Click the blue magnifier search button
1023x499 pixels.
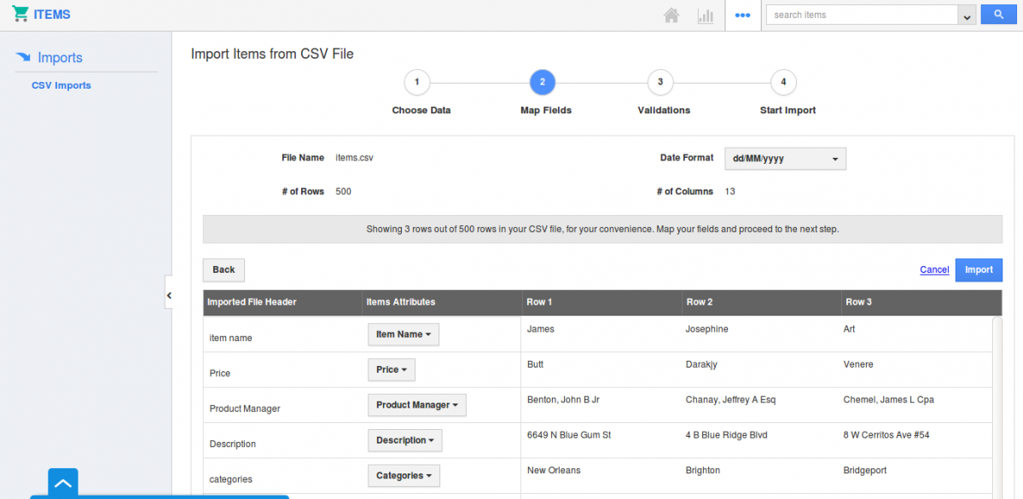point(998,15)
